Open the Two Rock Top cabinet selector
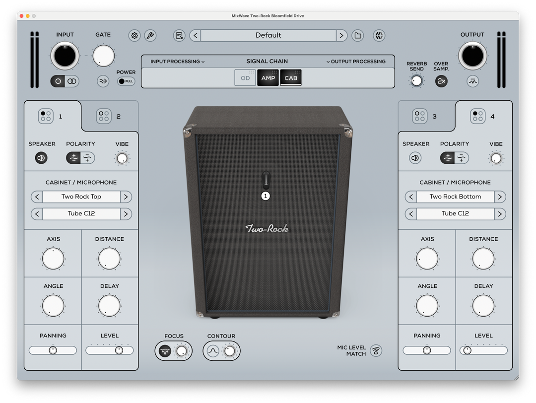The height and width of the screenshot is (403, 536). (x=81, y=197)
